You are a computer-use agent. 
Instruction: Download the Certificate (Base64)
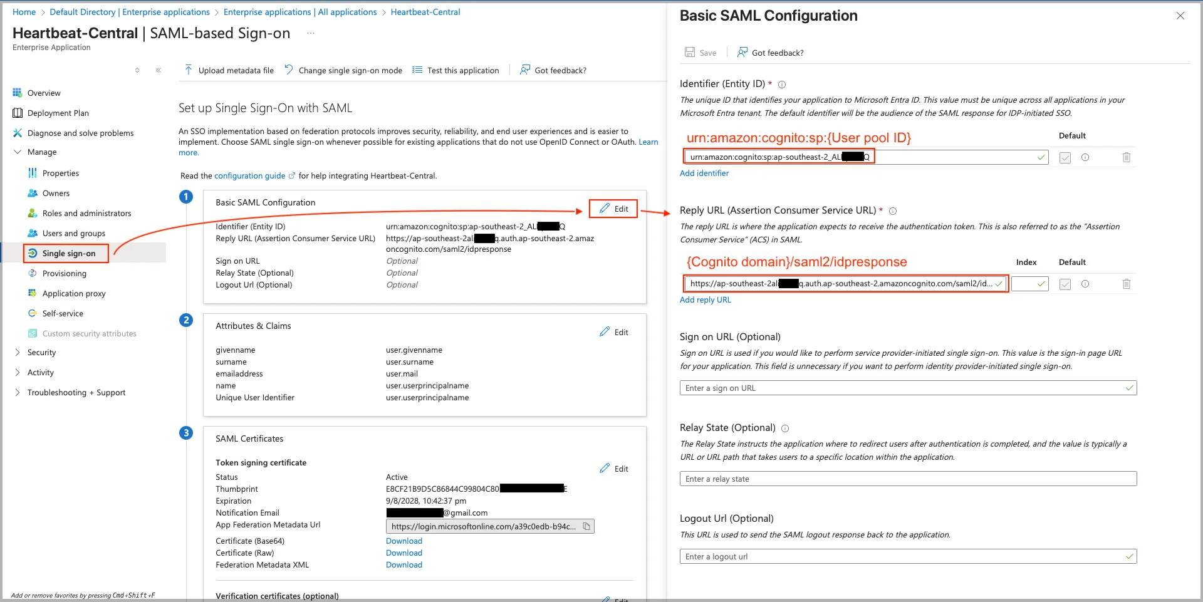point(404,541)
